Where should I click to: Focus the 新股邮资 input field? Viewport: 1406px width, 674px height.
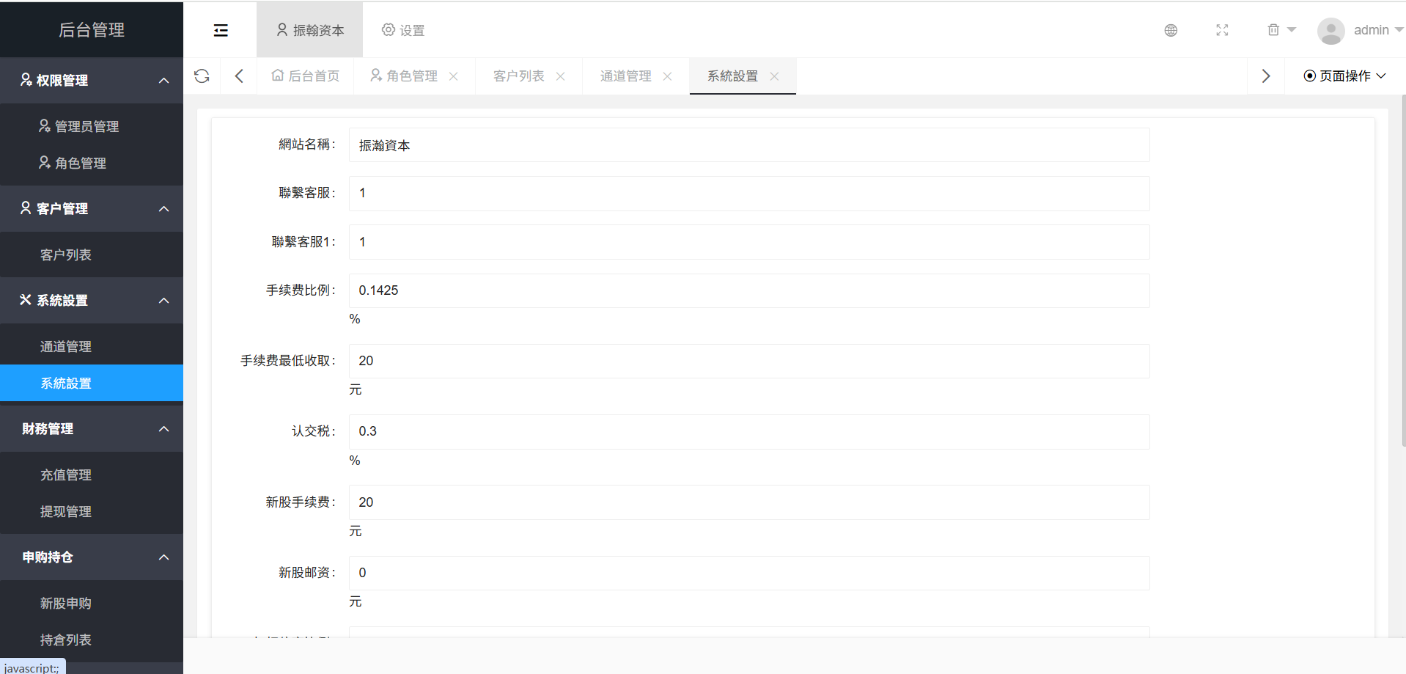[749, 573]
